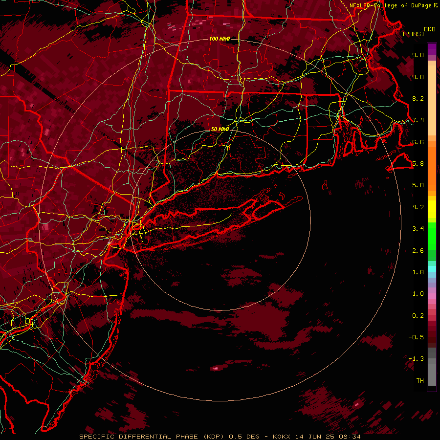Screen dimensions: 440x440
Task: Click the 9.8 value on color scale
Action: click(x=418, y=55)
